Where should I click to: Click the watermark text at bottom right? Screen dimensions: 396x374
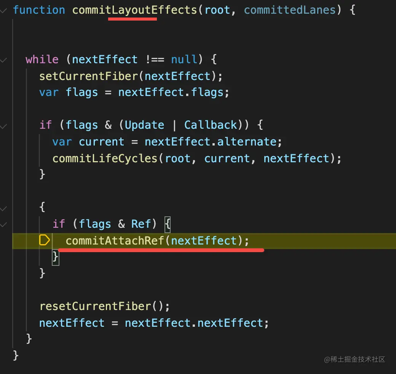click(354, 359)
